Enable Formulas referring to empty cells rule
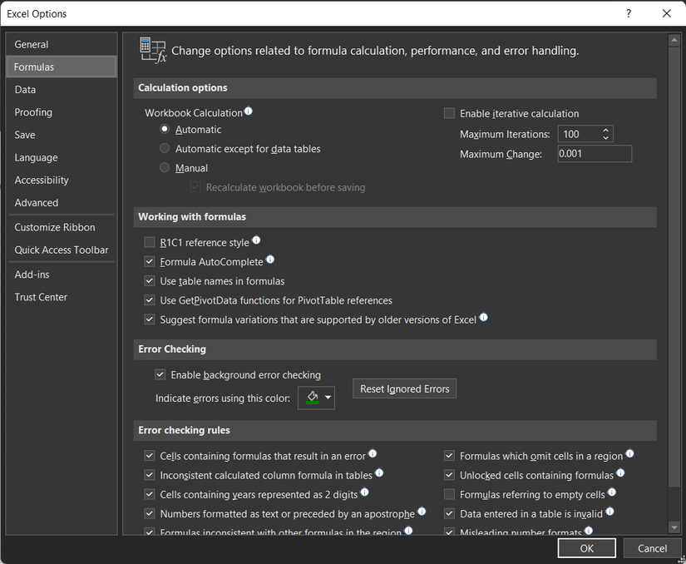 (449, 494)
